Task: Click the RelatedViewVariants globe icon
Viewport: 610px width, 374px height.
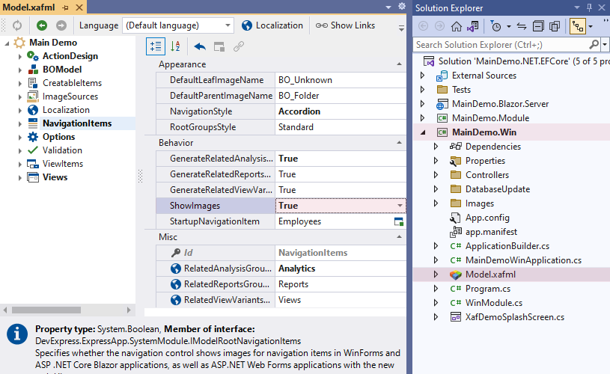Action: click(x=175, y=300)
